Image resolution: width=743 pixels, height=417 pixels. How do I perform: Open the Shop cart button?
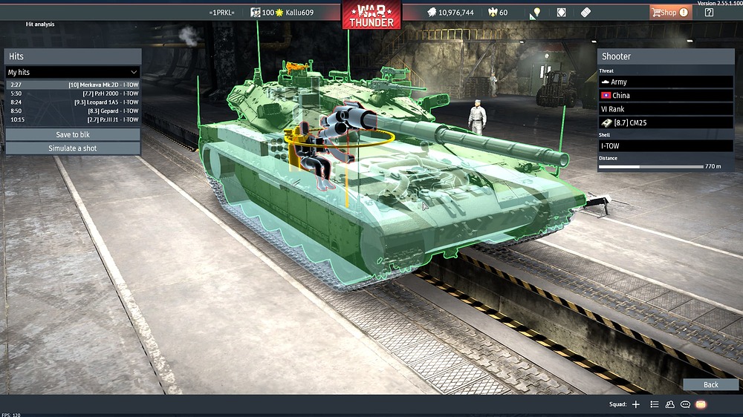point(670,13)
